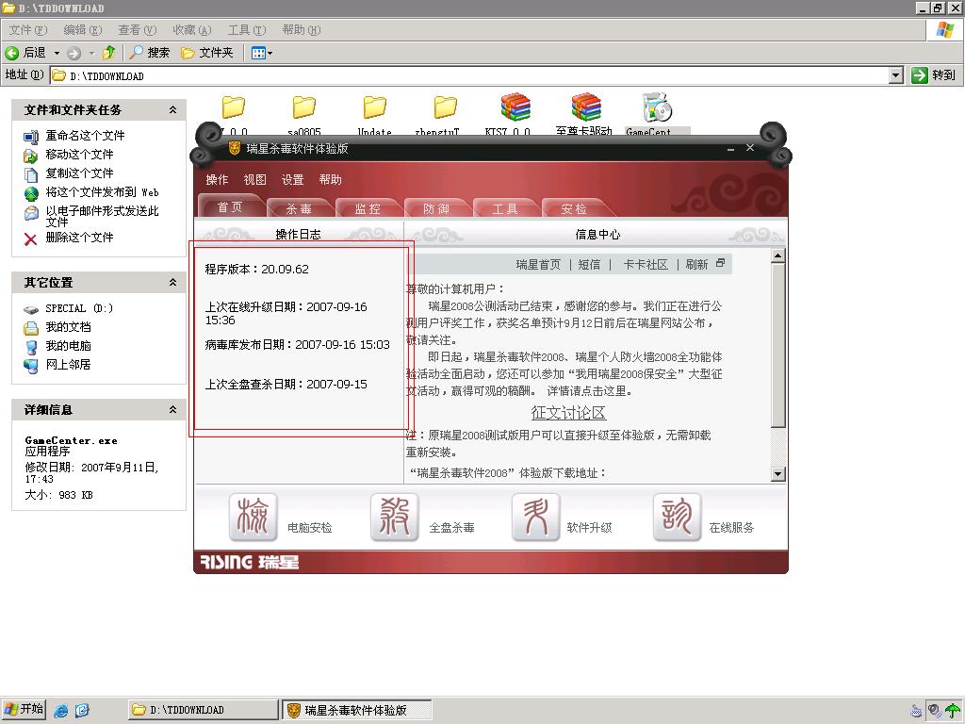Open the 设置 menu in Rising
This screenshot has width=965, height=724.
click(x=292, y=180)
